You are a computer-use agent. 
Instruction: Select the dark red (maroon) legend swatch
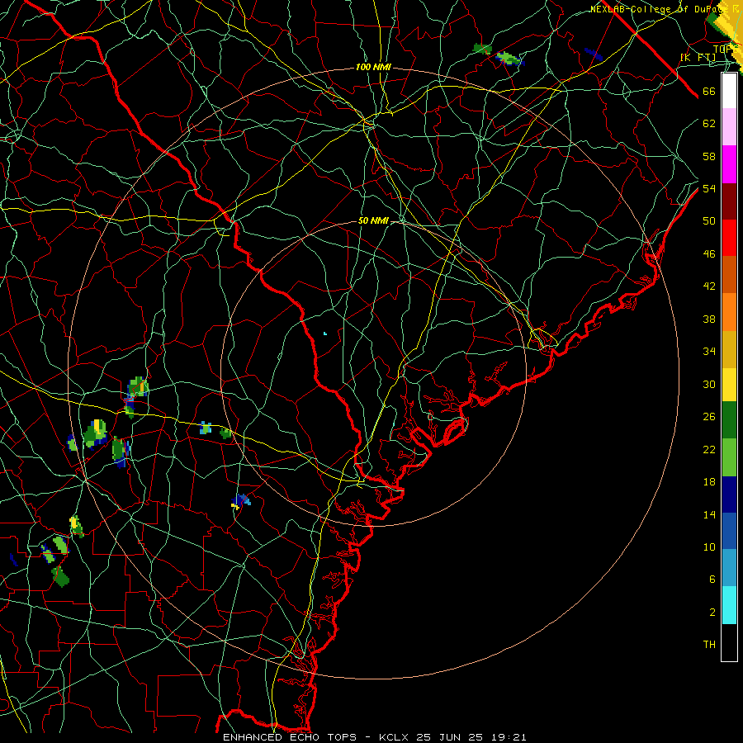[x=729, y=201]
